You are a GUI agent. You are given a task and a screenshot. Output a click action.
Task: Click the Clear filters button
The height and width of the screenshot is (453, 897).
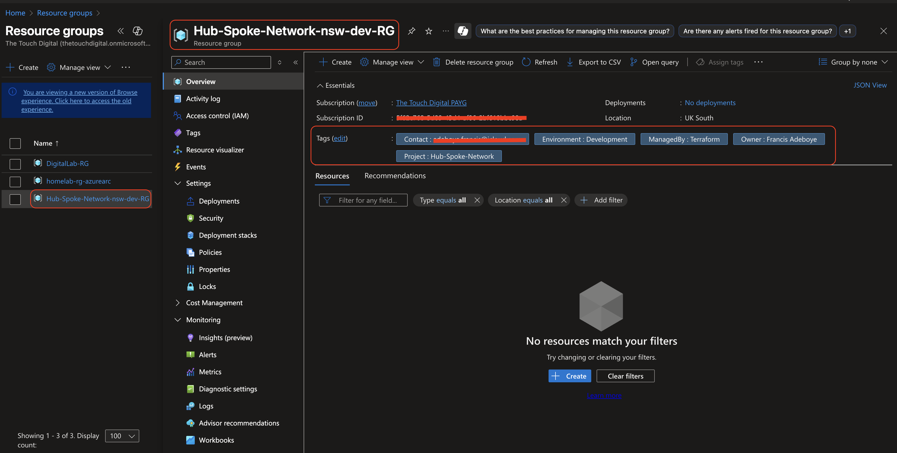(x=625, y=376)
